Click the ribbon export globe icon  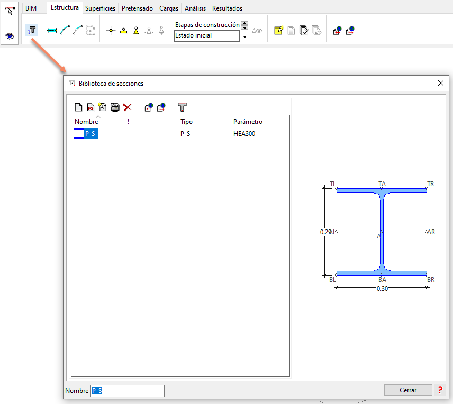point(350,31)
